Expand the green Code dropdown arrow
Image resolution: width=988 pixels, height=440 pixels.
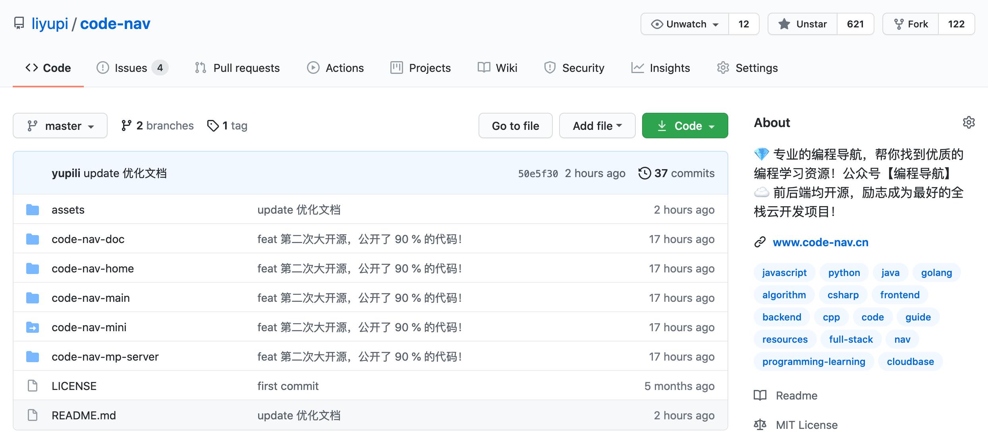[712, 127]
